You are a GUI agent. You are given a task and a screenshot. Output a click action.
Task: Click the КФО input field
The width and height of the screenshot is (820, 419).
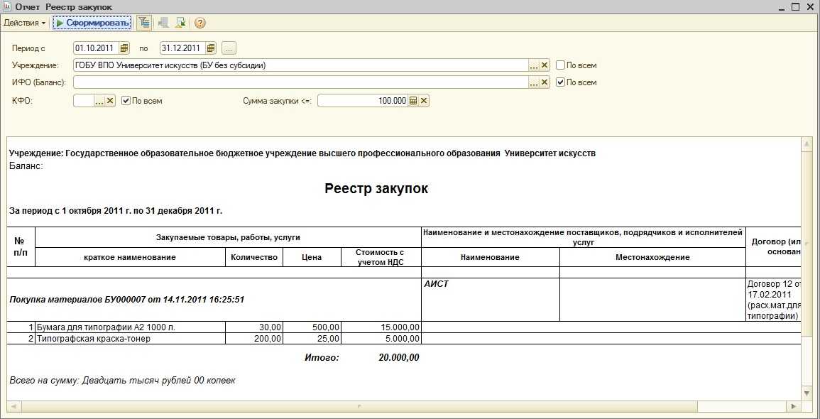point(84,101)
